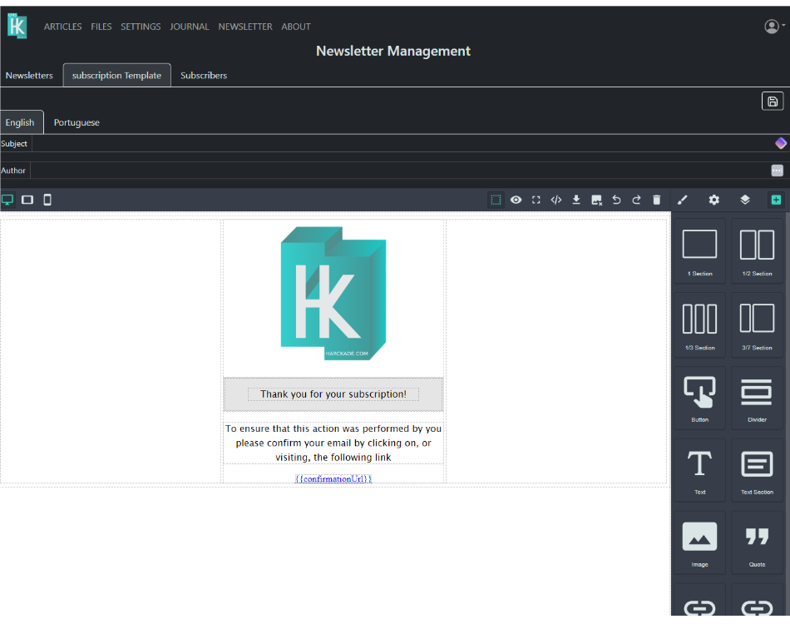The width and height of the screenshot is (790, 624).
Task: Save the subscription template
Action: (773, 102)
